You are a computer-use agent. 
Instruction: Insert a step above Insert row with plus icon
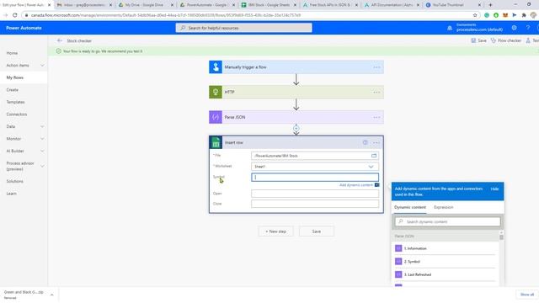tap(296, 129)
